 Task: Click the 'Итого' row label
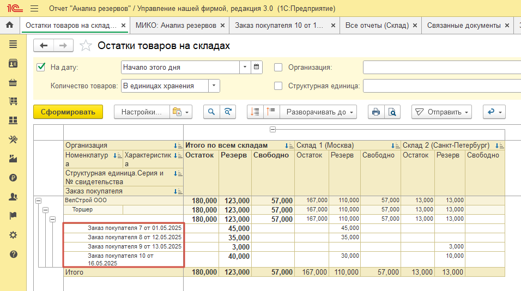(74, 272)
